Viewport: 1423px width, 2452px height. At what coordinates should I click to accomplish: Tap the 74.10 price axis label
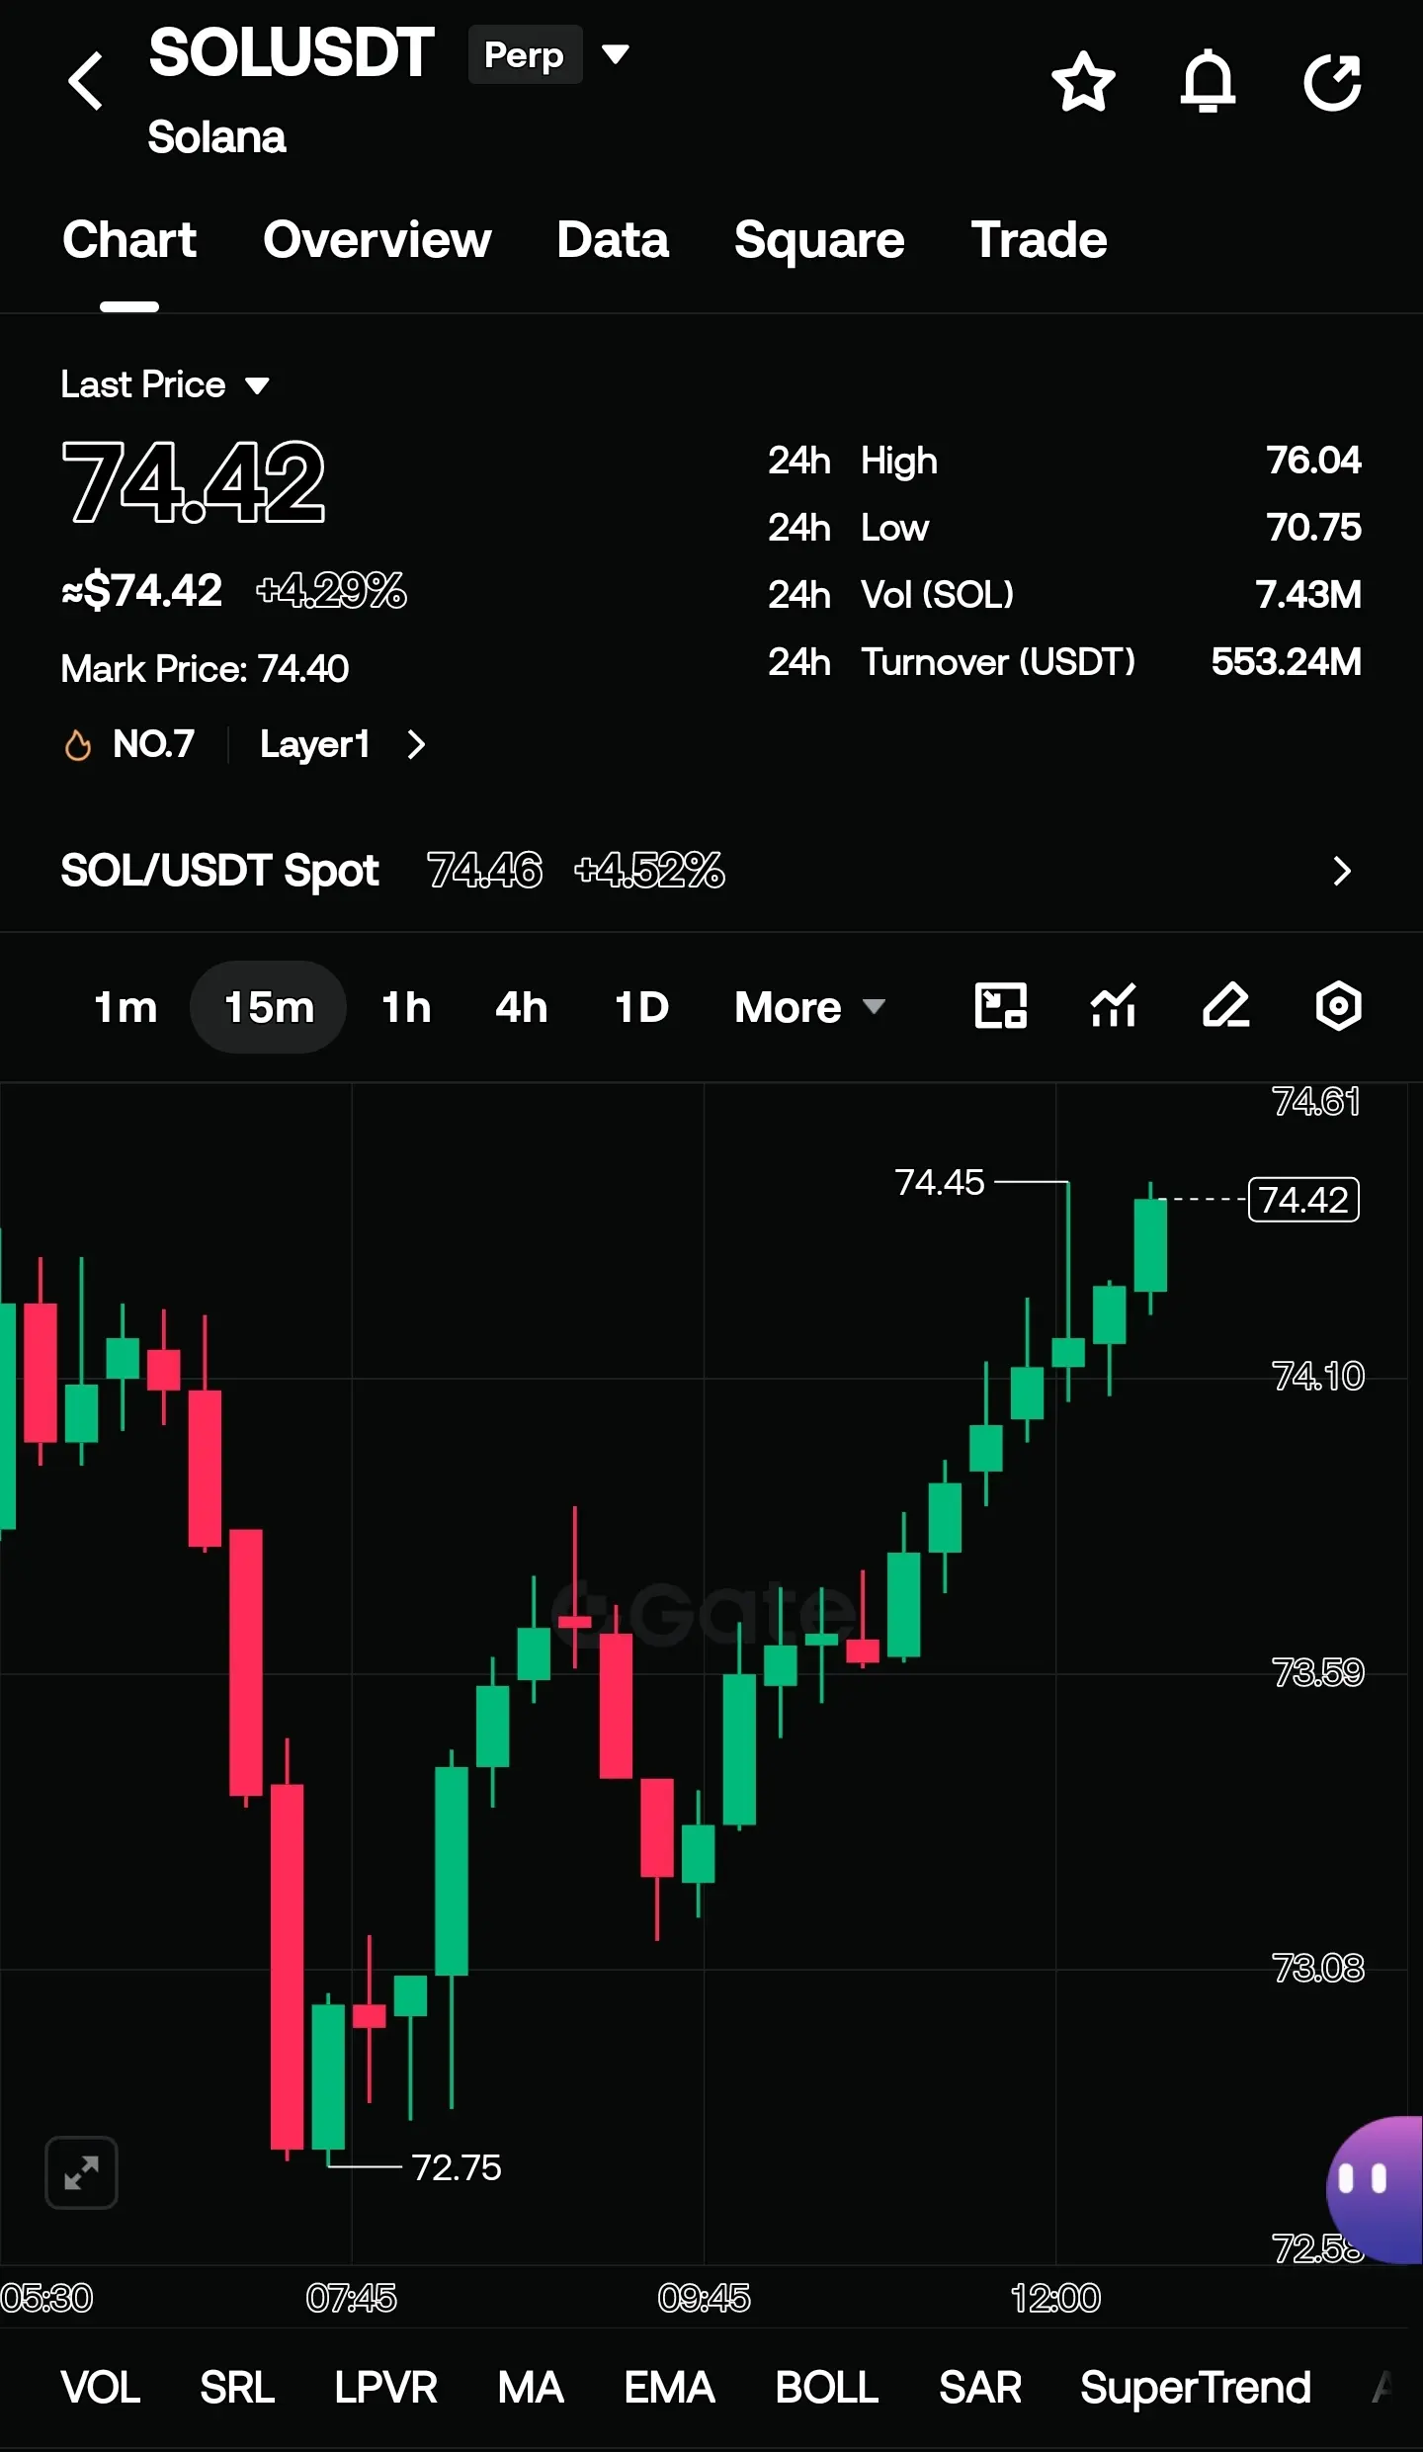pyautogui.click(x=1317, y=1376)
